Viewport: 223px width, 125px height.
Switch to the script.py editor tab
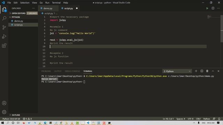(69, 8)
